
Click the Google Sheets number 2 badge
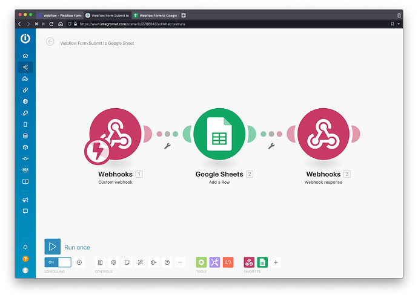250,174
